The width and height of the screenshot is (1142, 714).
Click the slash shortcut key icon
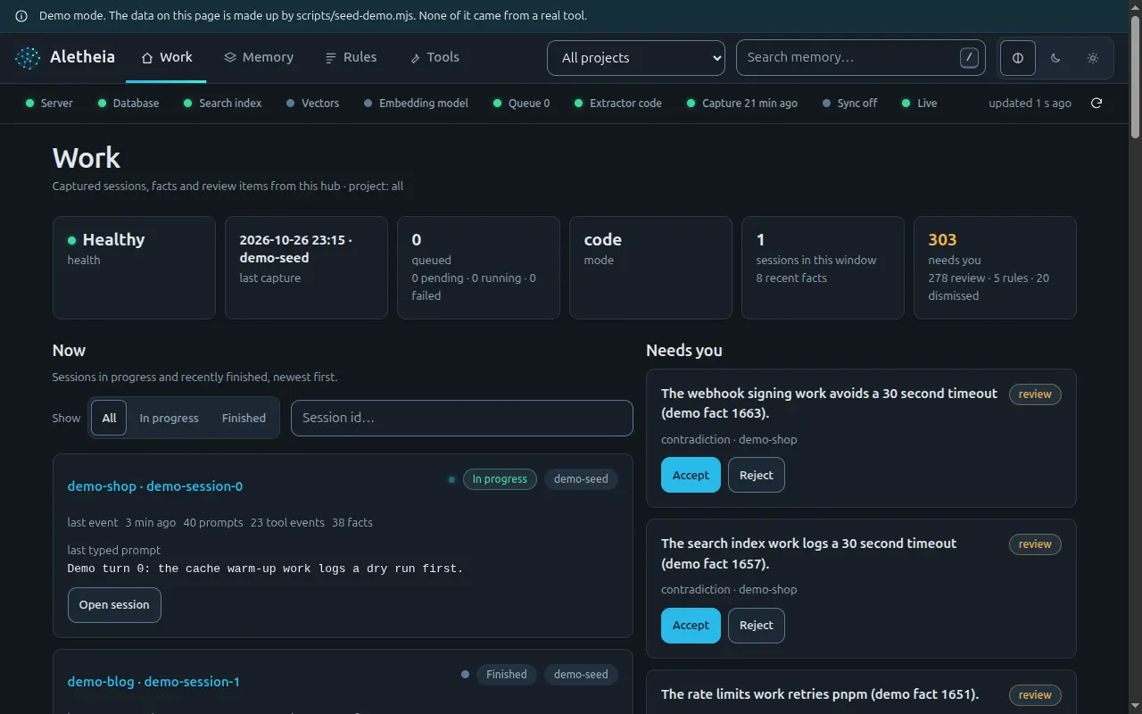(x=969, y=58)
